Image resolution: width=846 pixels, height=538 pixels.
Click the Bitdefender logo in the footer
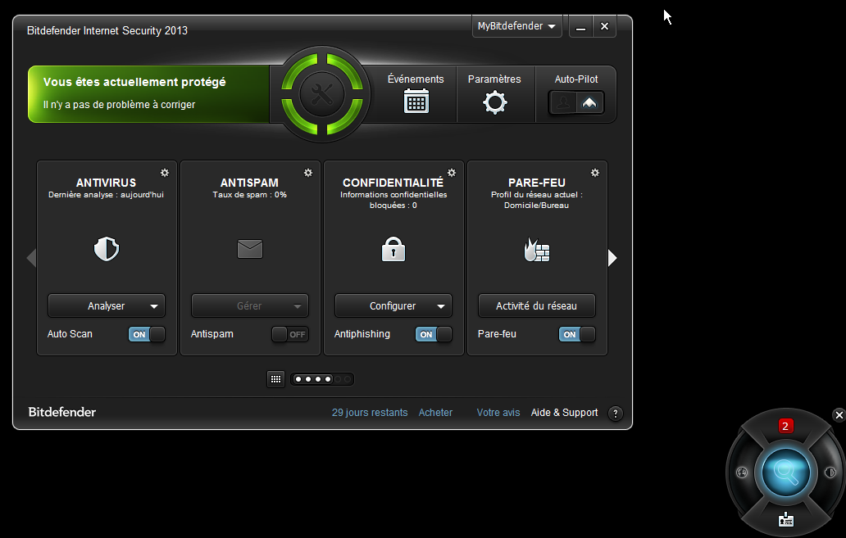click(62, 412)
